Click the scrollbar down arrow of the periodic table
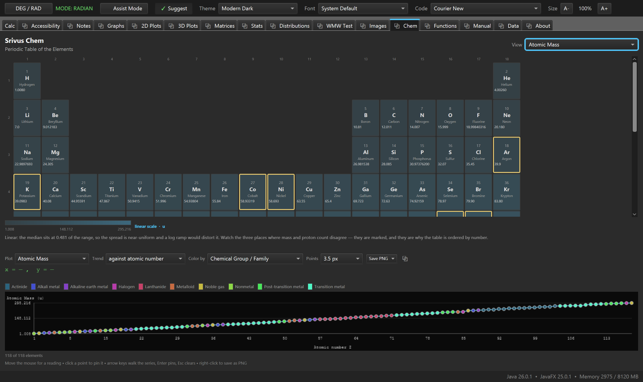Image resolution: width=643 pixels, height=382 pixels. [x=634, y=214]
